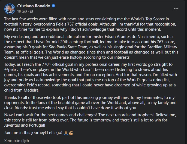
Task: Click the "18 giờ" post timestamp
Action: click(22, 11)
